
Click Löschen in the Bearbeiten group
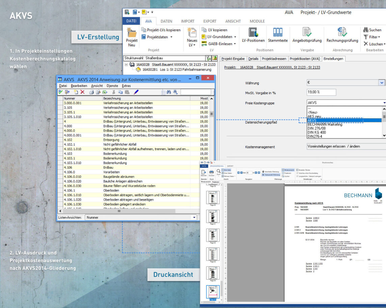click(x=374, y=44)
